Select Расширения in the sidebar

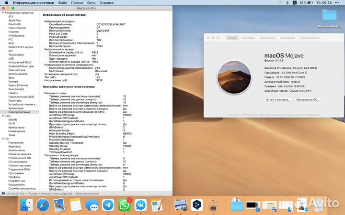coord(16,184)
